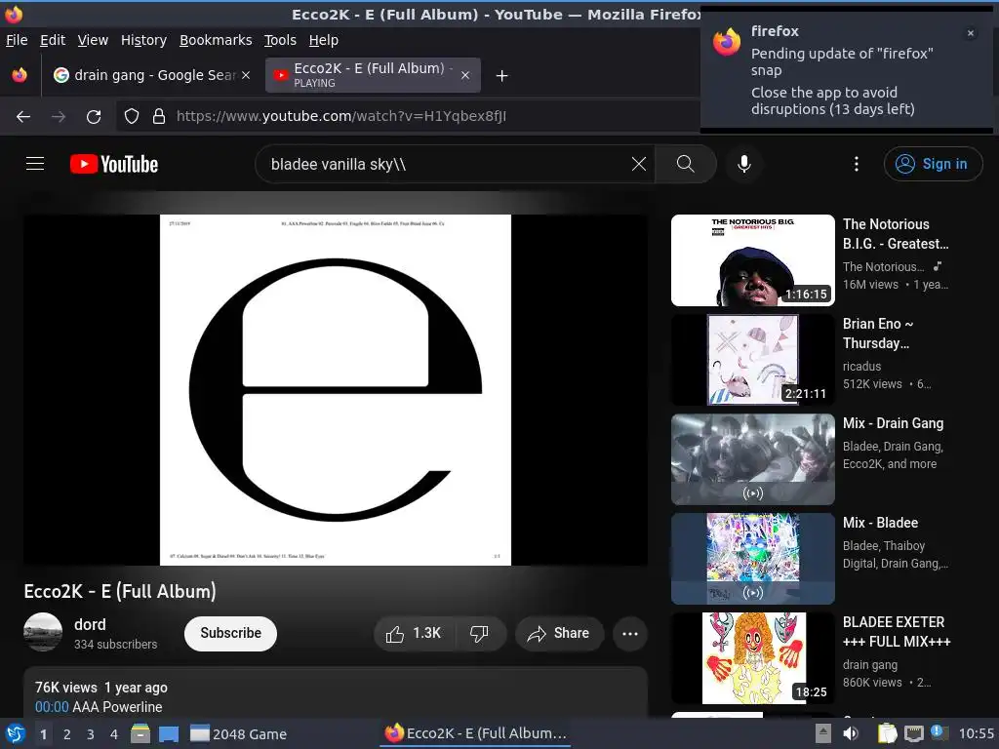Open more actions ellipsis under the video

click(x=629, y=633)
